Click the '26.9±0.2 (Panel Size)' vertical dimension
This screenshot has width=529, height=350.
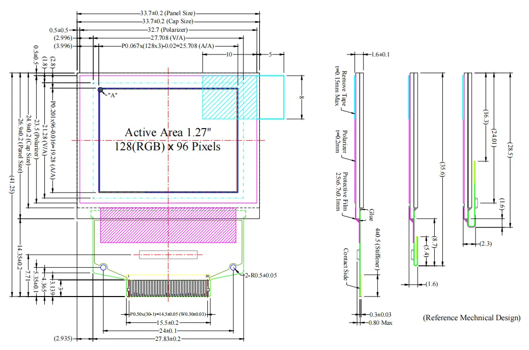tap(20, 145)
